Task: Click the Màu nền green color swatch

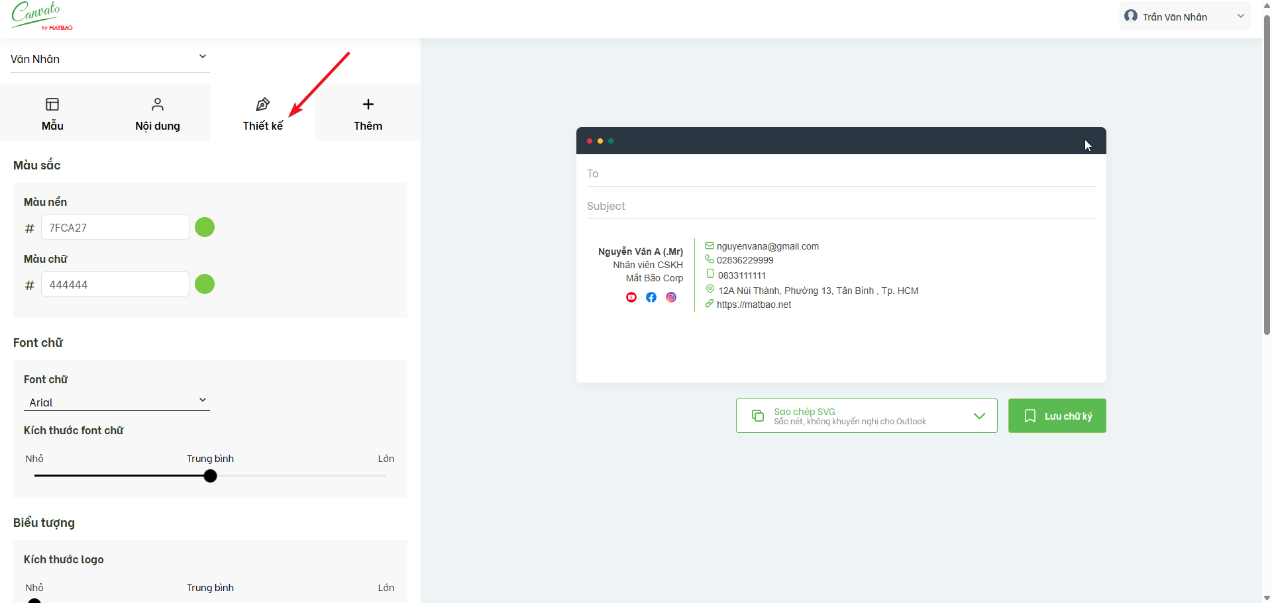Action: tap(205, 227)
